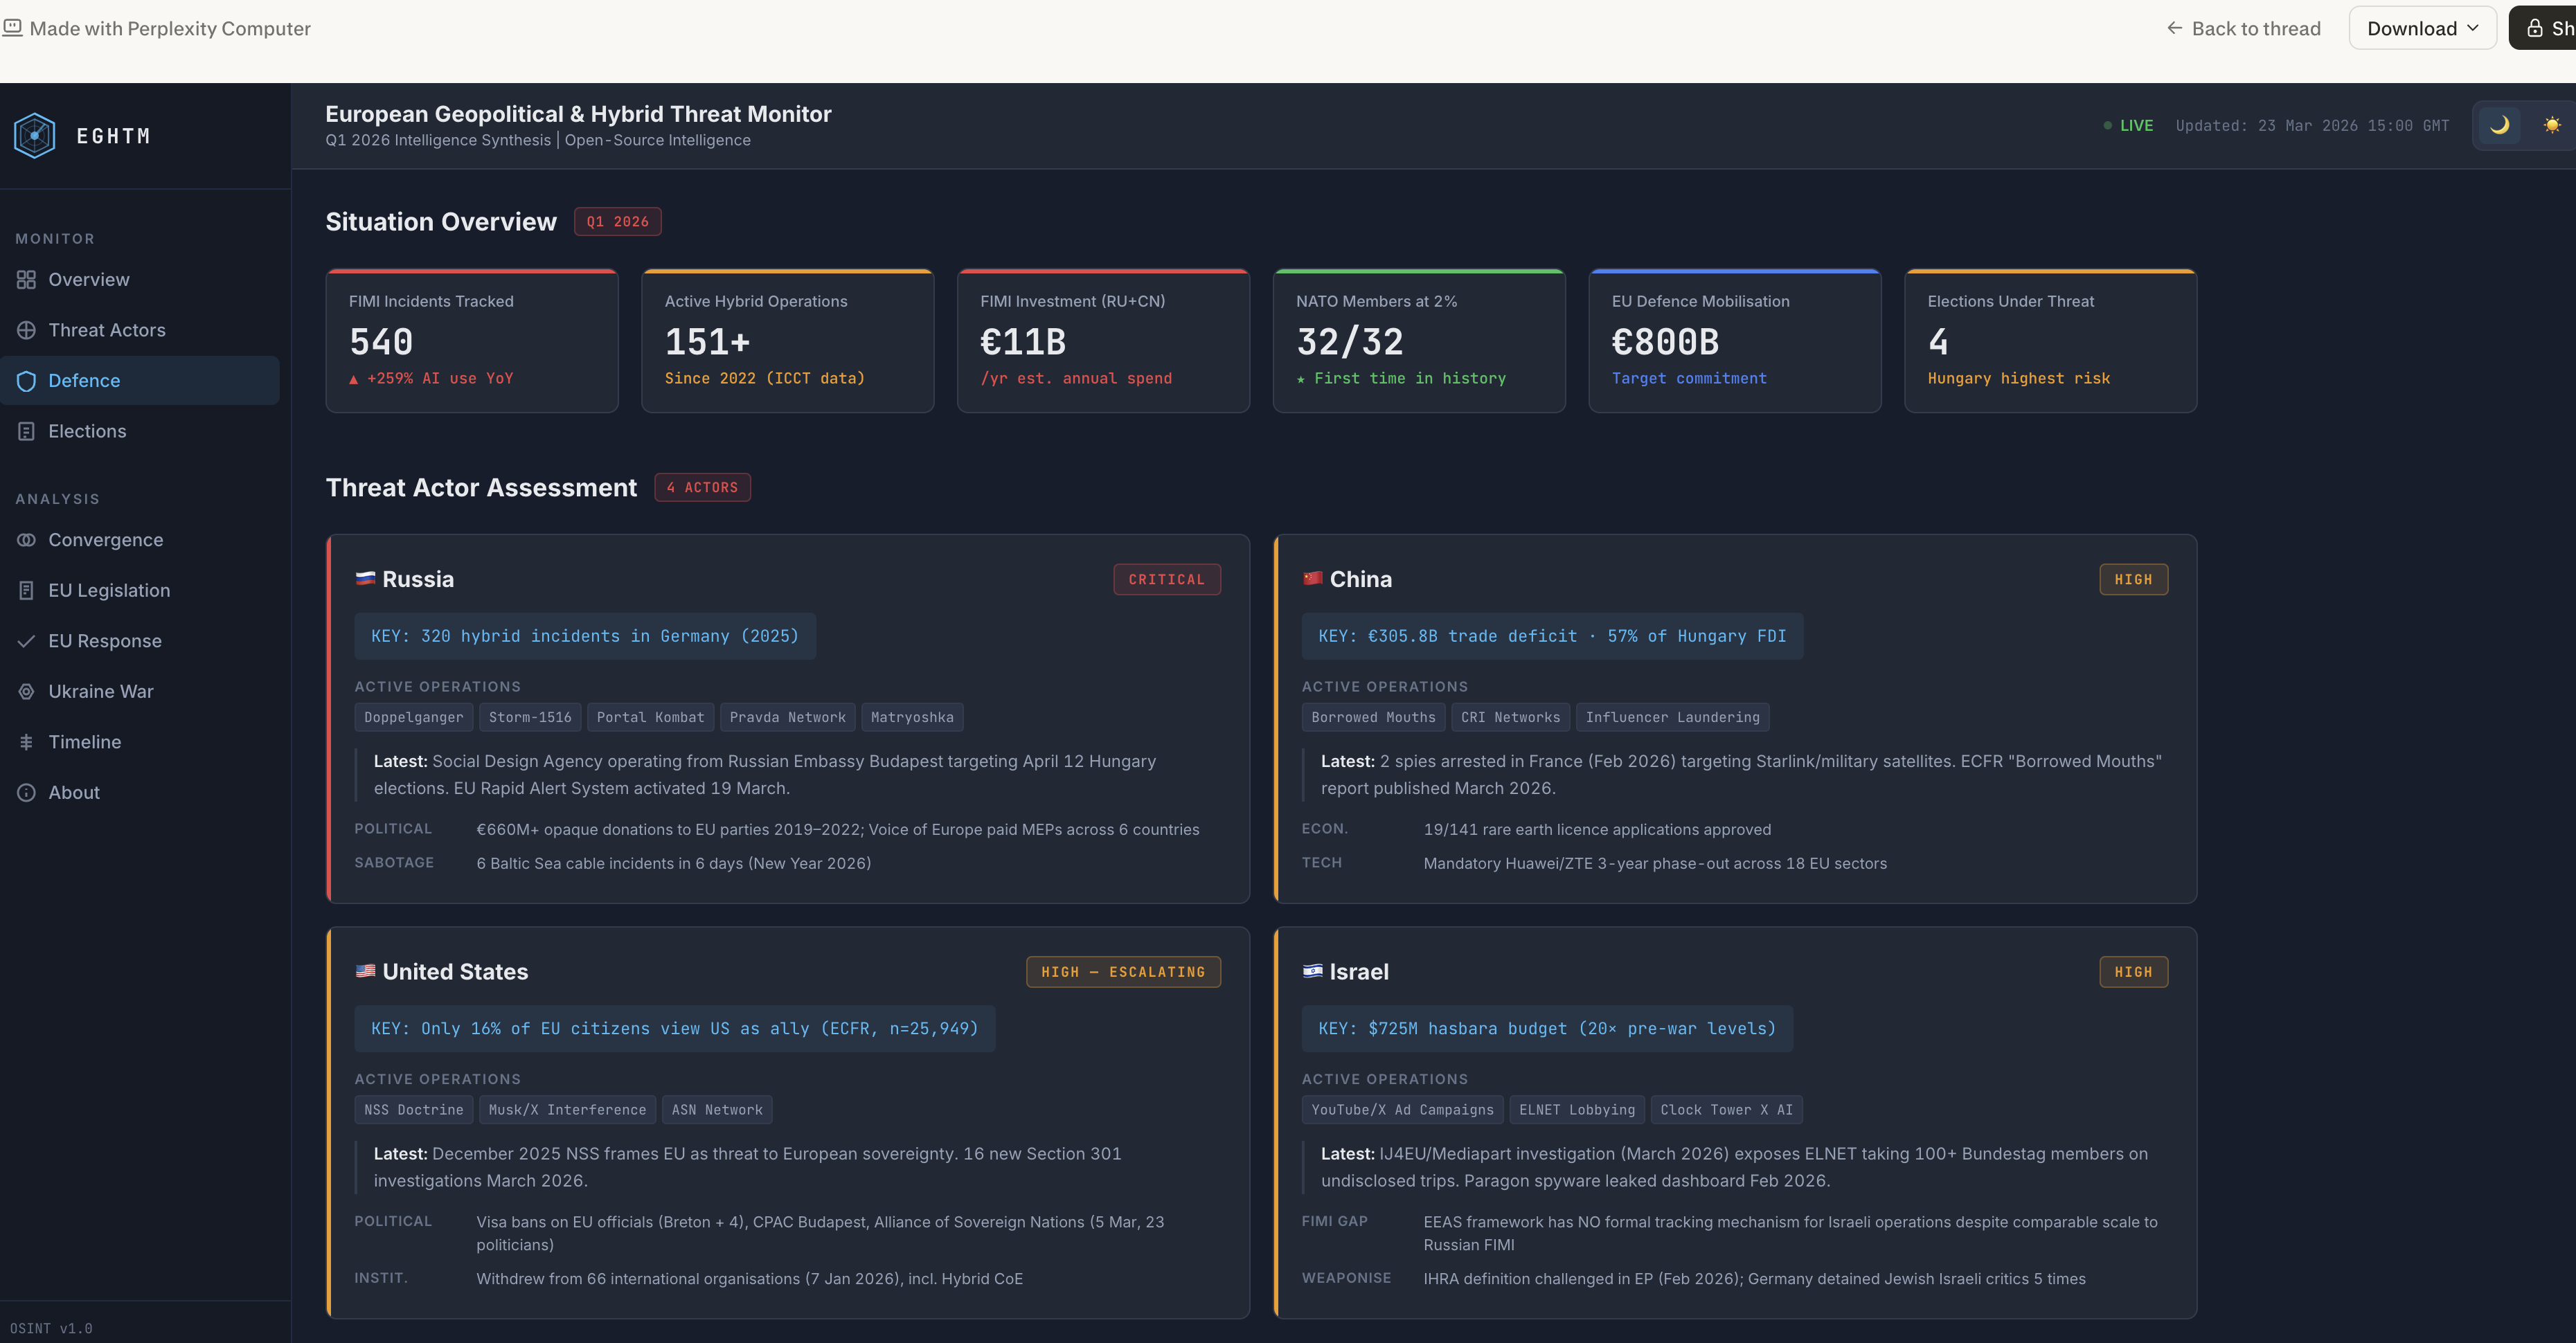Image resolution: width=2576 pixels, height=1343 pixels.
Task: Click the Defence shield icon
Action: 27,381
